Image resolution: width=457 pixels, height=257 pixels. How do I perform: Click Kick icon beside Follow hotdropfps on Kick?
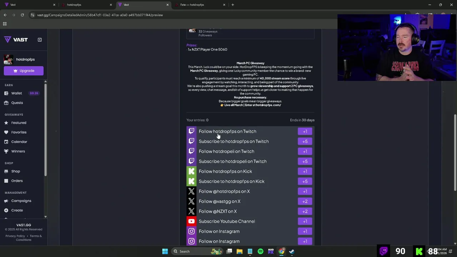click(x=191, y=171)
